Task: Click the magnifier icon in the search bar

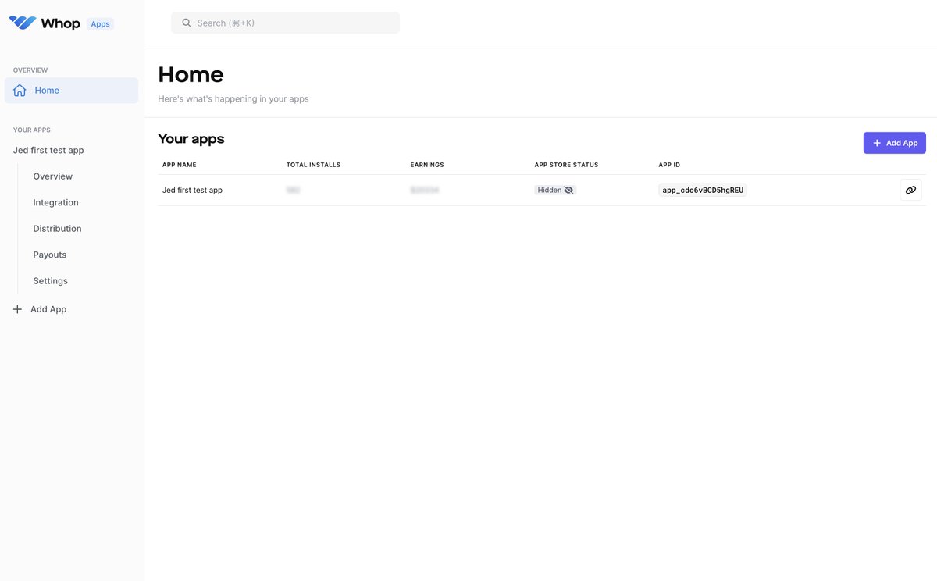Action: pos(187,23)
